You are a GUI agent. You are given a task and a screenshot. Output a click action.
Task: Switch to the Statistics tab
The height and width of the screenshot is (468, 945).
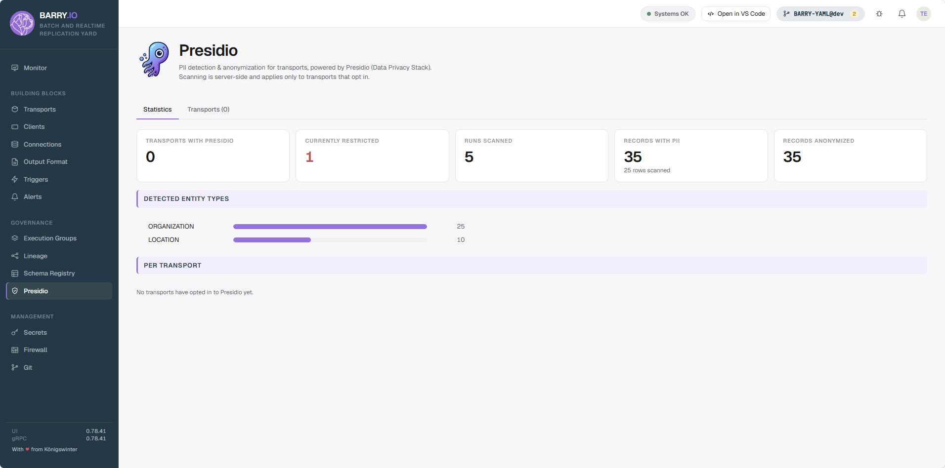pyautogui.click(x=158, y=110)
